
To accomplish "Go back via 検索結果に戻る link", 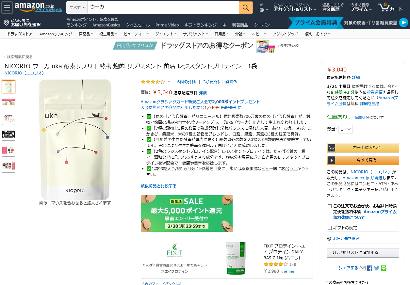I will pos(20,57).
